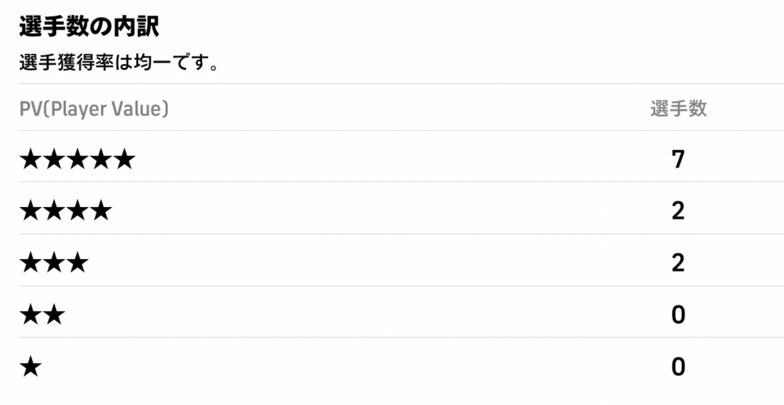
Task: Click the middle star of three-star row
Action: [54, 263]
